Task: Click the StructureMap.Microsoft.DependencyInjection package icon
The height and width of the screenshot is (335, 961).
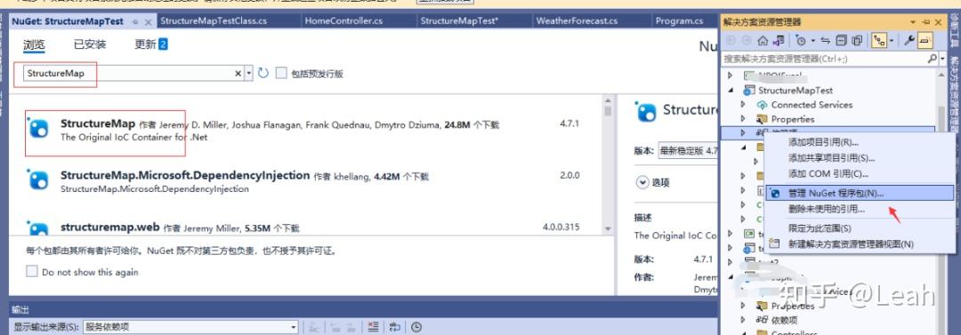Action: pos(37,179)
